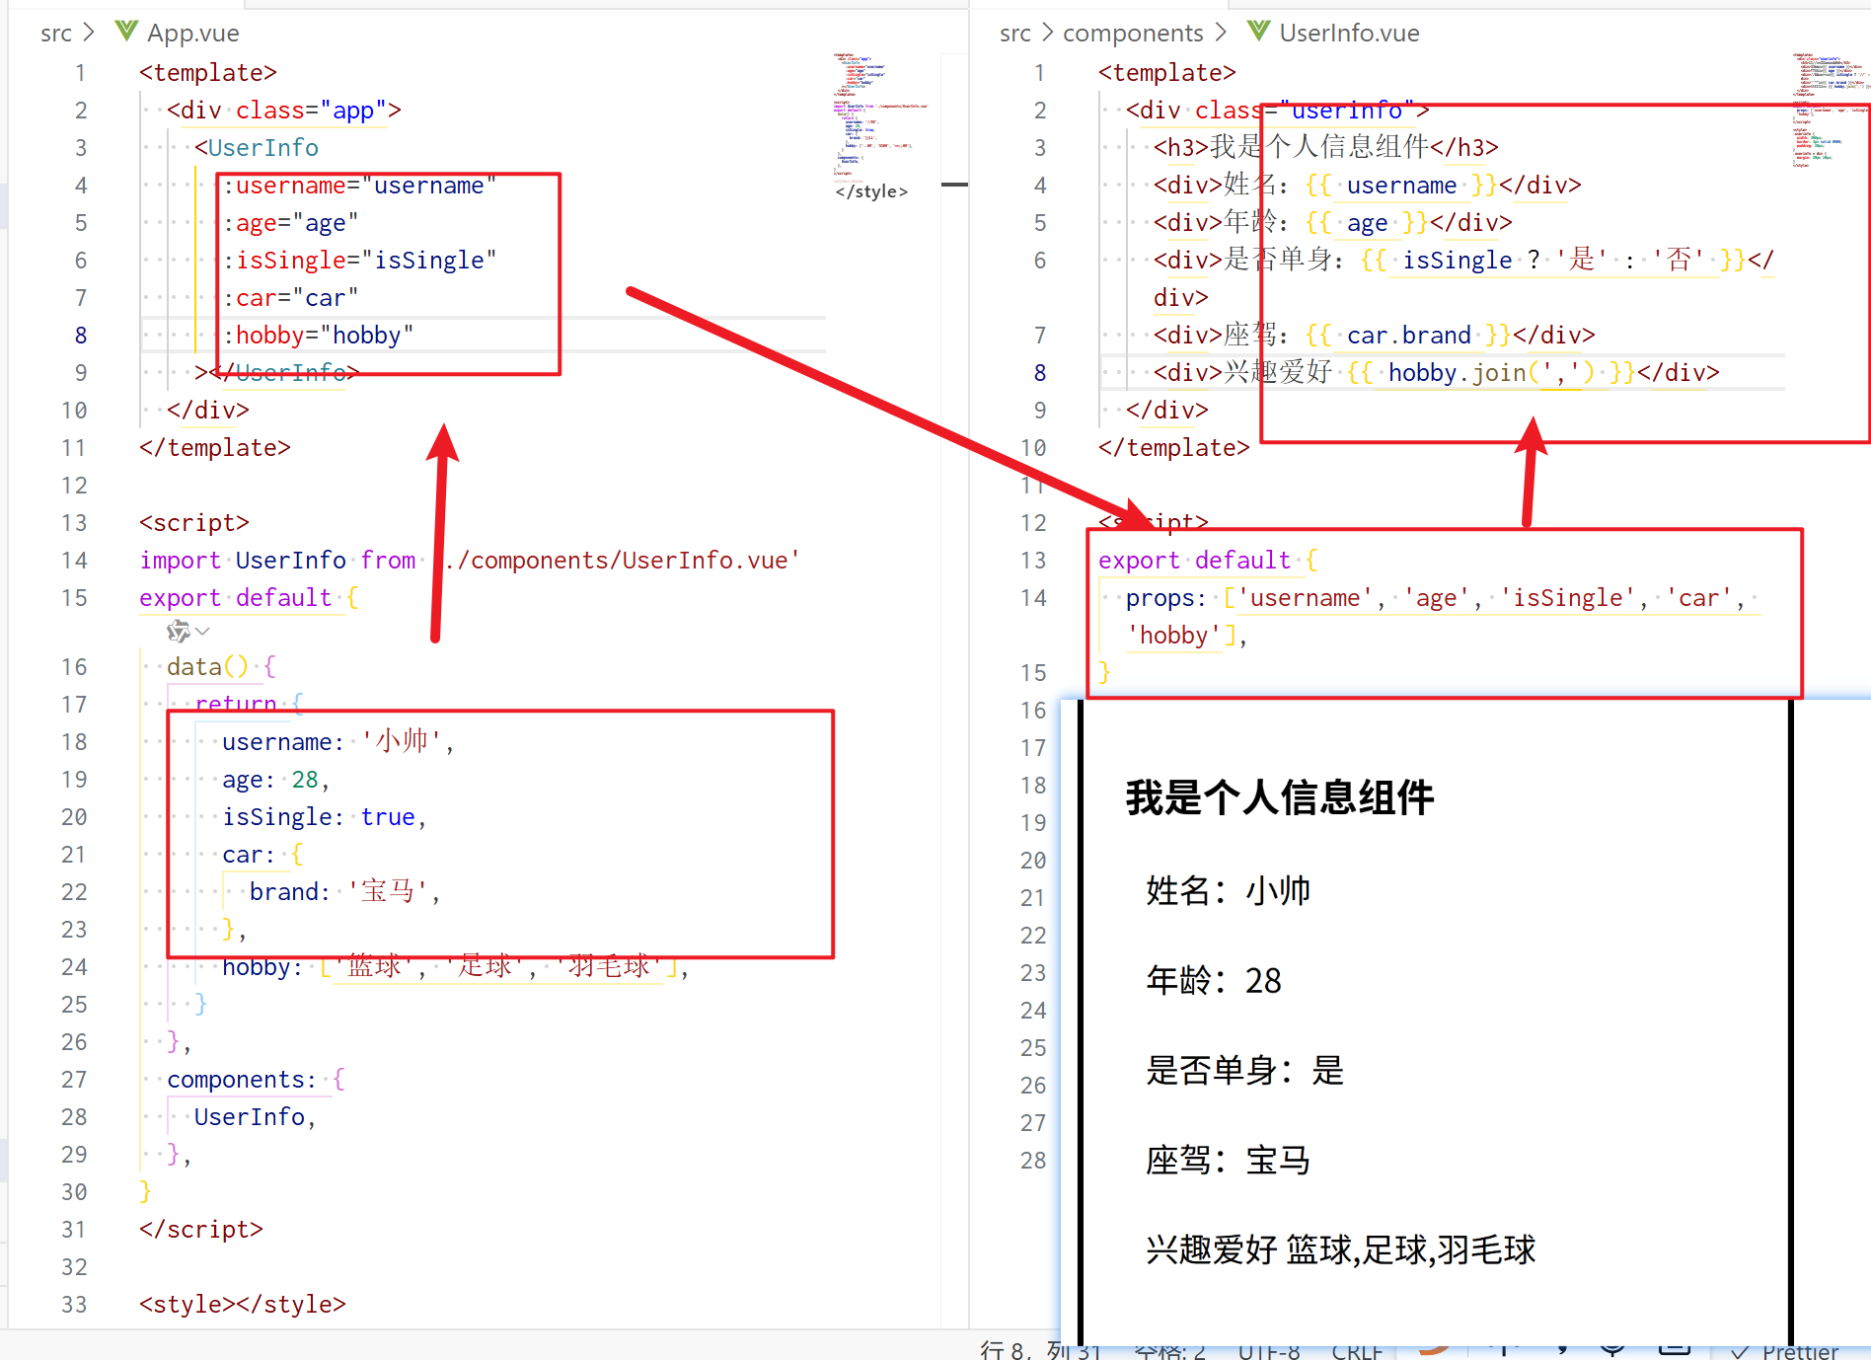This screenshot has height=1360, width=1871.
Task: Click the rendered text '兴趣爱好 篮球,足球,羽毛球'
Action: pyautogui.click(x=1341, y=1249)
